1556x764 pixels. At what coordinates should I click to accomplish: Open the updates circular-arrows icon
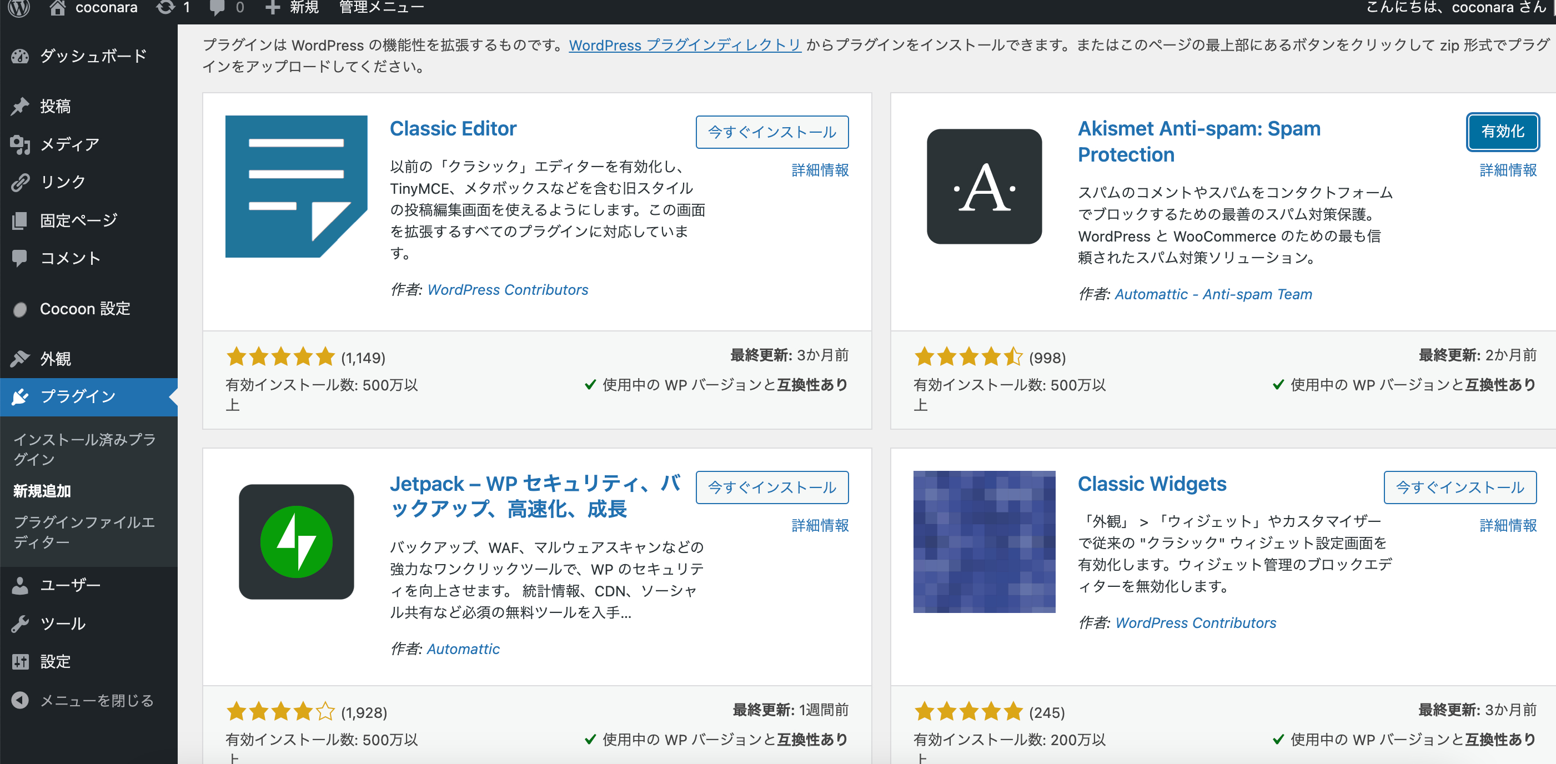point(165,7)
